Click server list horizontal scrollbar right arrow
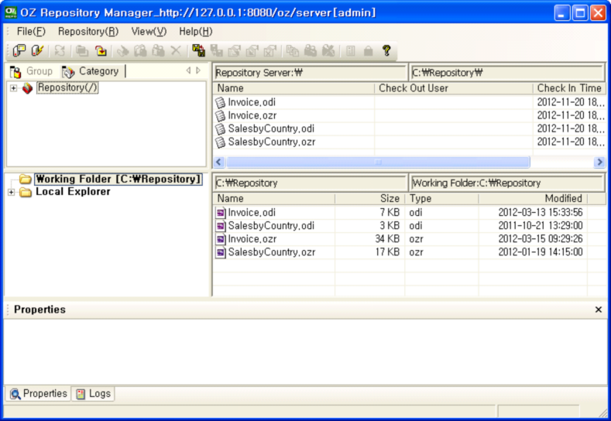The height and width of the screenshot is (421, 611). pyautogui.click(x=599, y=162)
